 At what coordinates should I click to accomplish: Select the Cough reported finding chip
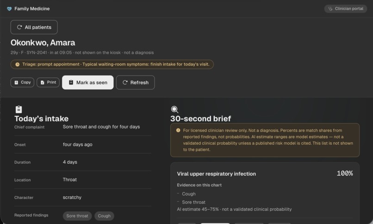pos(104,216)
